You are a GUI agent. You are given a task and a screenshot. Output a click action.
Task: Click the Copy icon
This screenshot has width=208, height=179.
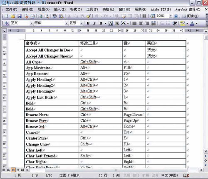coord(76,16)
